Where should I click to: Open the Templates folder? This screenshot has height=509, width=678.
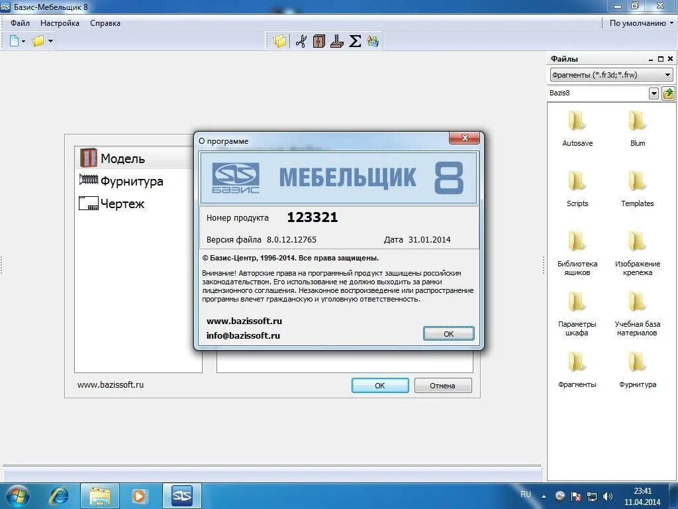638,189
